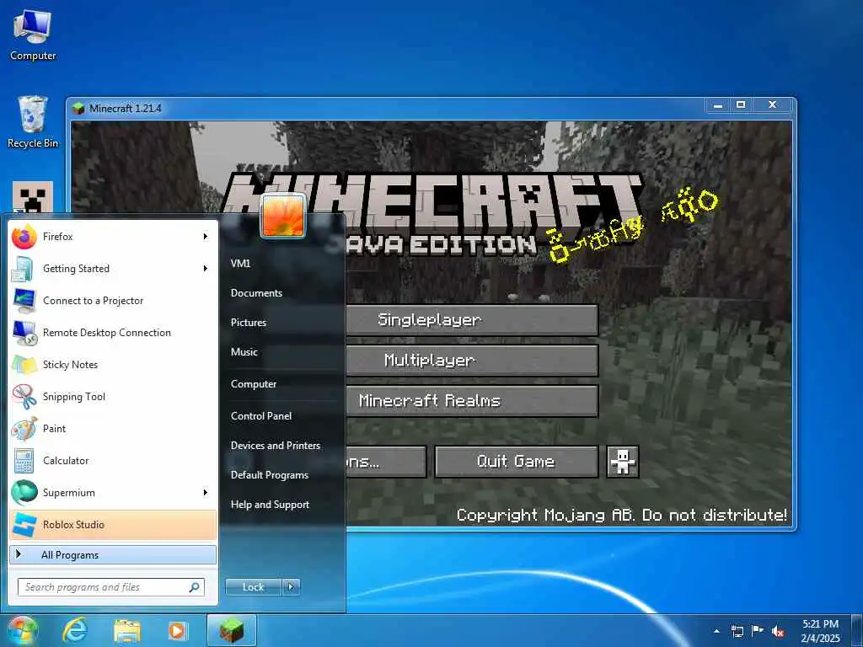Click the Minecraft window title bar icon
This screenshot has height=647, width=863.
[78, 109]
